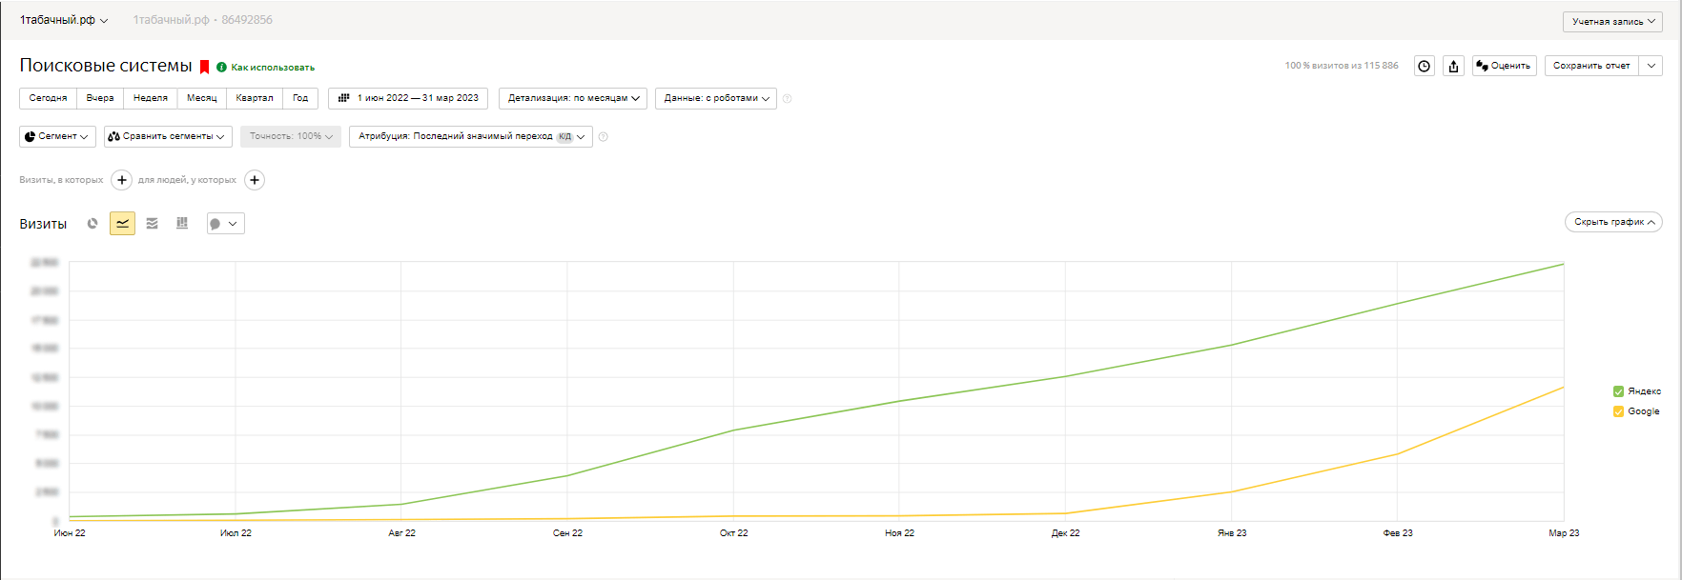Click the '100 % визитов из 115 886' text
Screen dimensions: 1682x580
tap(1342, 66)
